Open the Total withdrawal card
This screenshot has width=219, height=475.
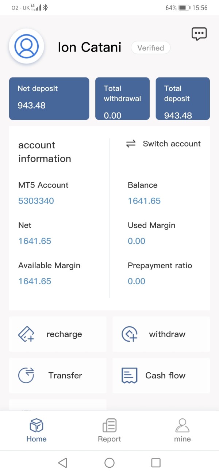(x=122, y=99)
